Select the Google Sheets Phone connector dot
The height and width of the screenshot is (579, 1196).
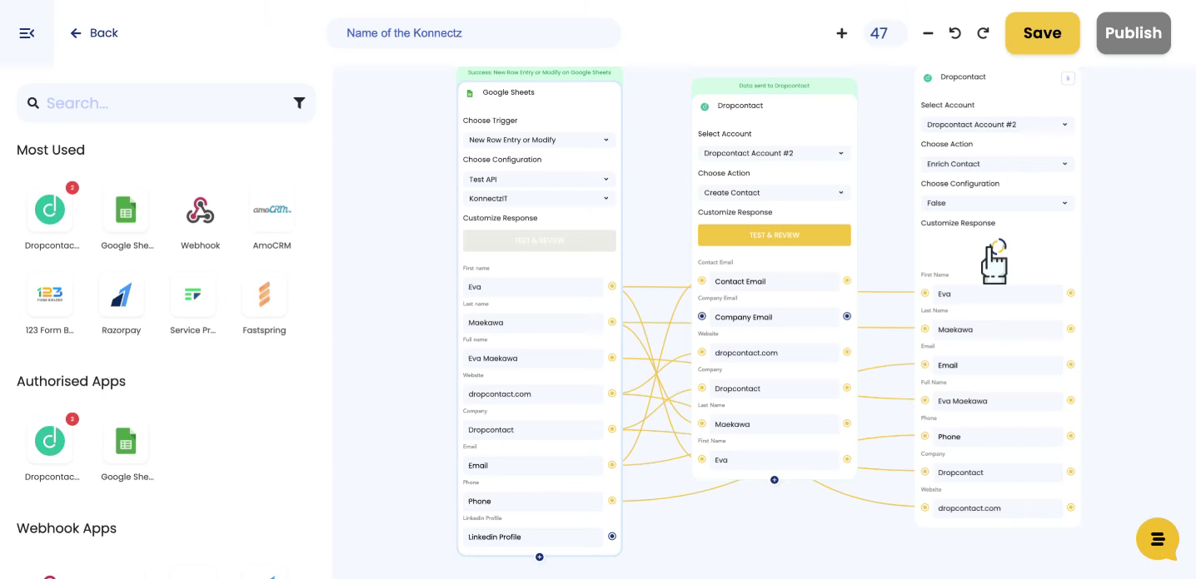(612, 501)
